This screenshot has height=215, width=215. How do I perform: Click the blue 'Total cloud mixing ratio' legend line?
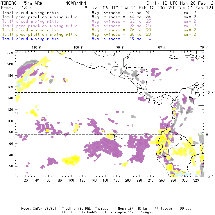coord(31,39)
